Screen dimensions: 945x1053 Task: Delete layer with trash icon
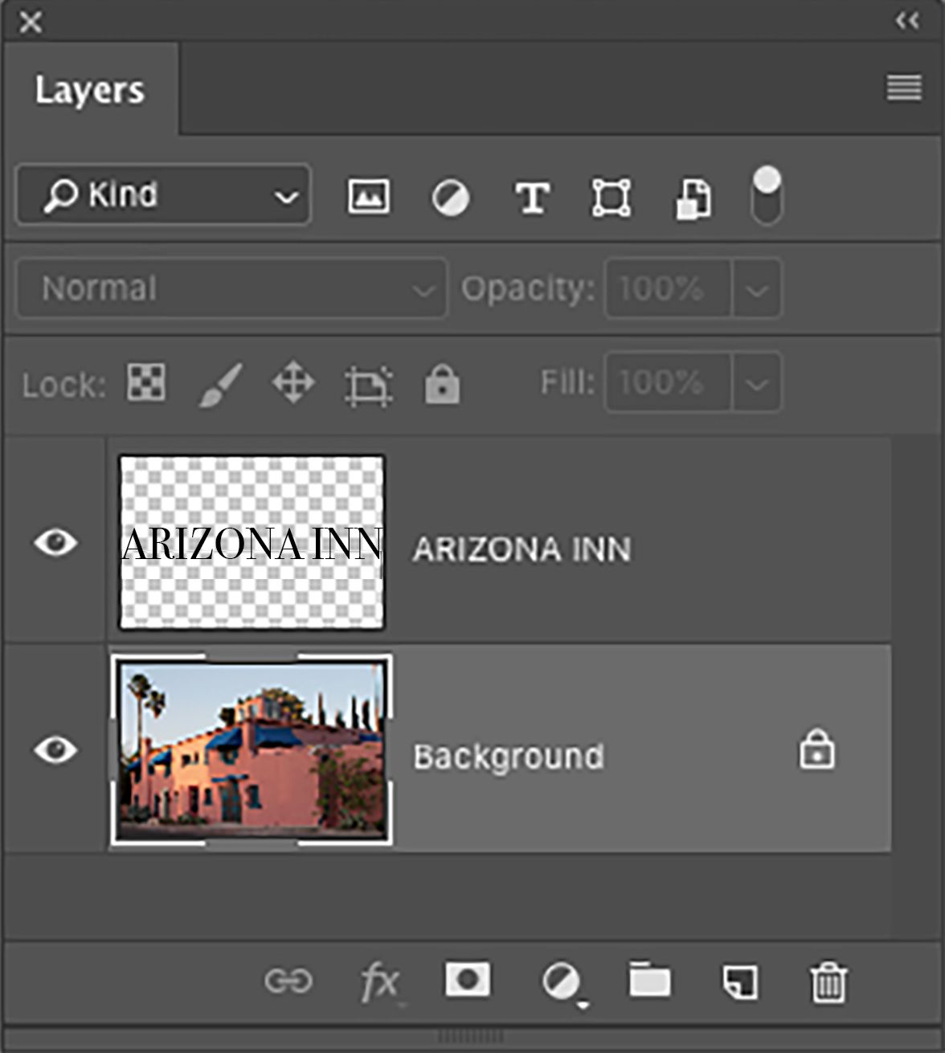[x=827, y=982]
